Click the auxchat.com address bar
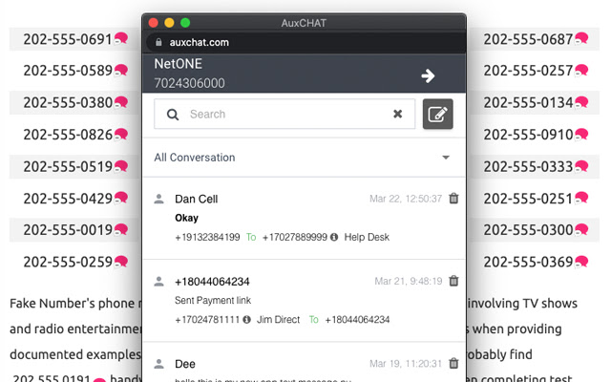This screenshot has height=382, width=611. [305, 42]
